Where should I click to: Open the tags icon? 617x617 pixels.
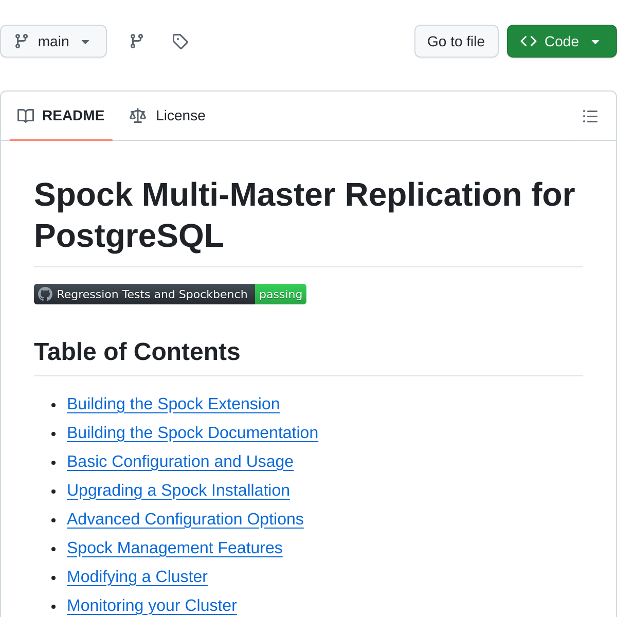180,41
